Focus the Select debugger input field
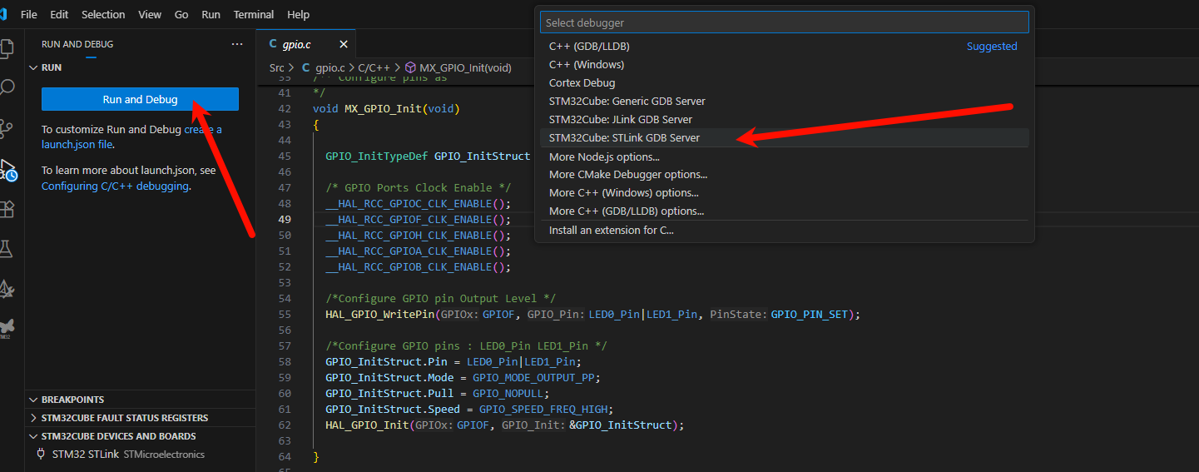 click(x=784, y=22)
